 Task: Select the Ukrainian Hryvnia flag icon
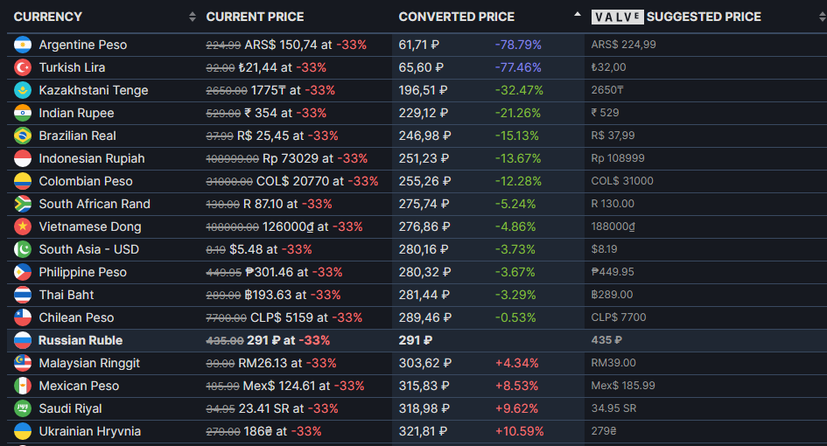point(23,431)
